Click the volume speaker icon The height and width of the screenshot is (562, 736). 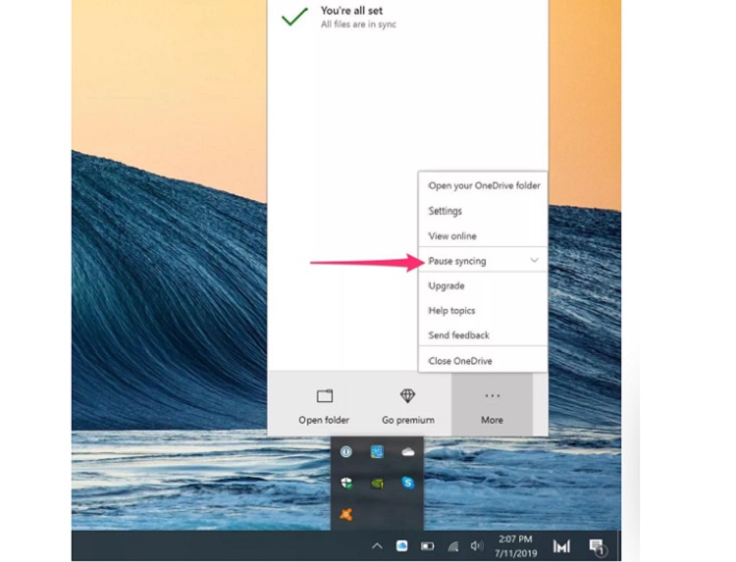[x=477, y=546]
